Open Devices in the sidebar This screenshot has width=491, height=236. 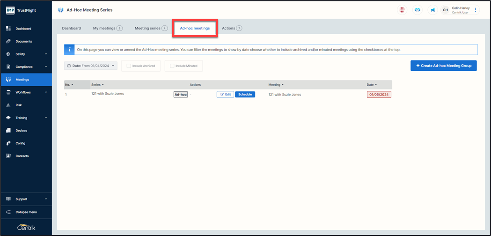(x=21, y=131)
